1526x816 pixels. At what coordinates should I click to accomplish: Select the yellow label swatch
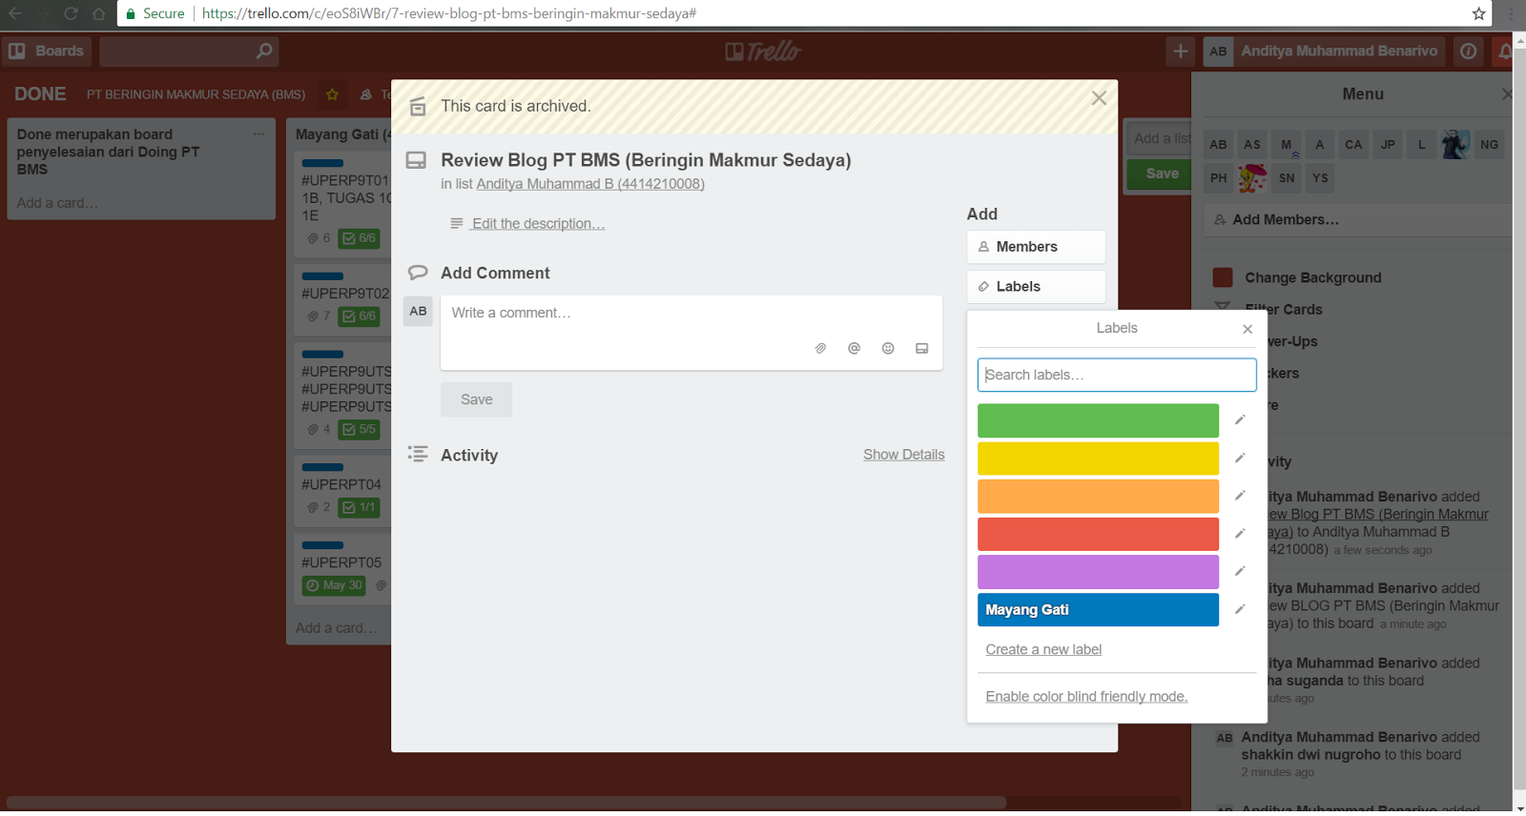click(1098, 459)
